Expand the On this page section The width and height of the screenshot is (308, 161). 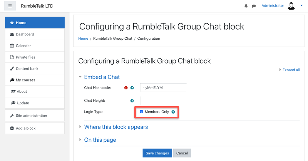[100, 140]
